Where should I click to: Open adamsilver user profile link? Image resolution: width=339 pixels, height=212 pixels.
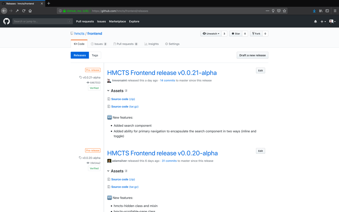119,161
